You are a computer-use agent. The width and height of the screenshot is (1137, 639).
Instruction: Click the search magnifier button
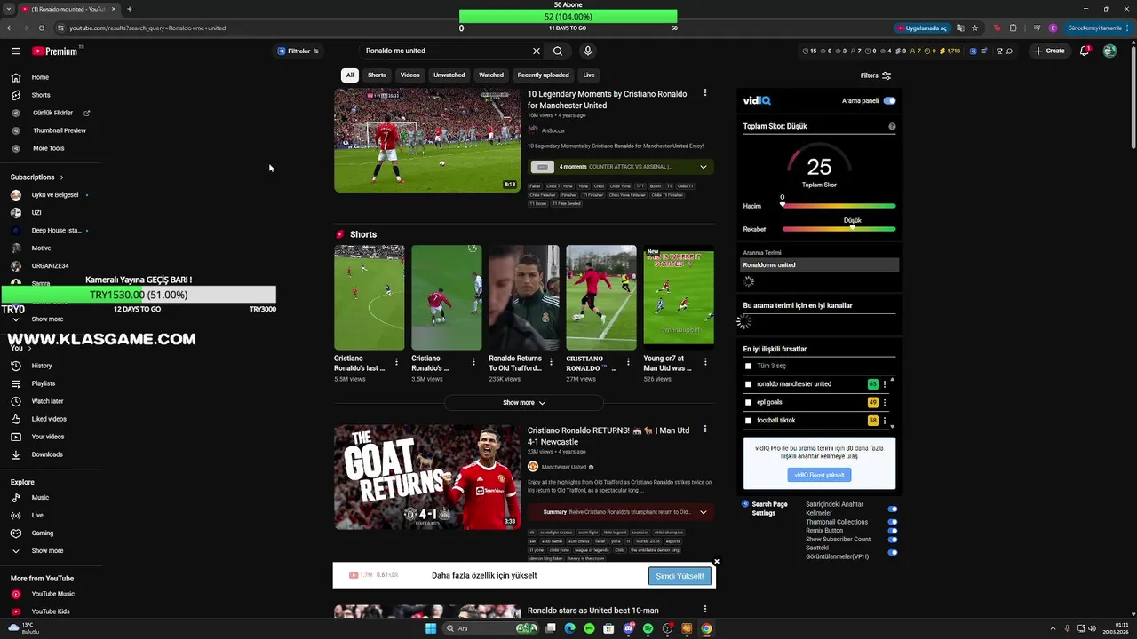point(558,51)
